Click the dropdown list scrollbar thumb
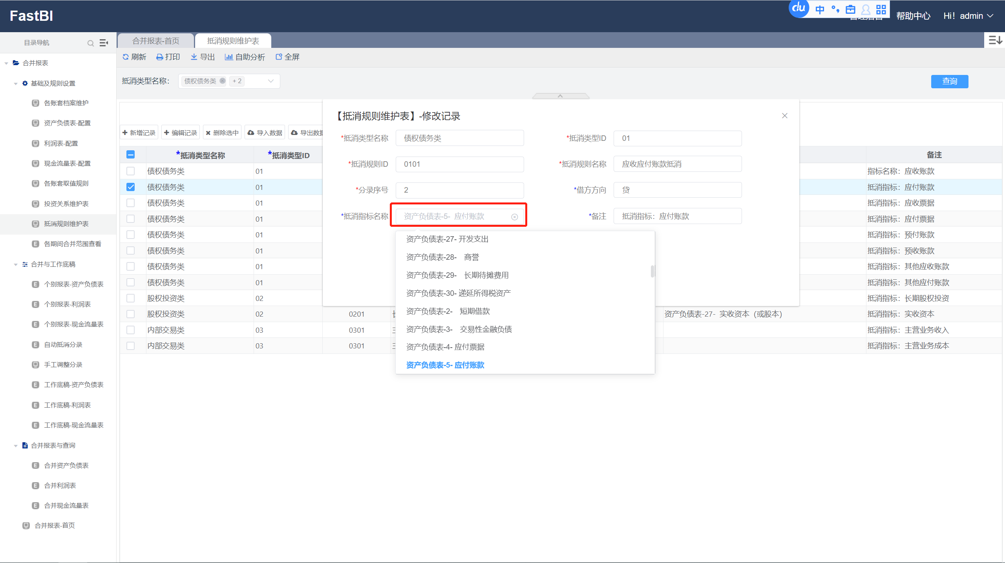Screen dimensions: 1005x563 pyautogui.click(x=652, y=271)
